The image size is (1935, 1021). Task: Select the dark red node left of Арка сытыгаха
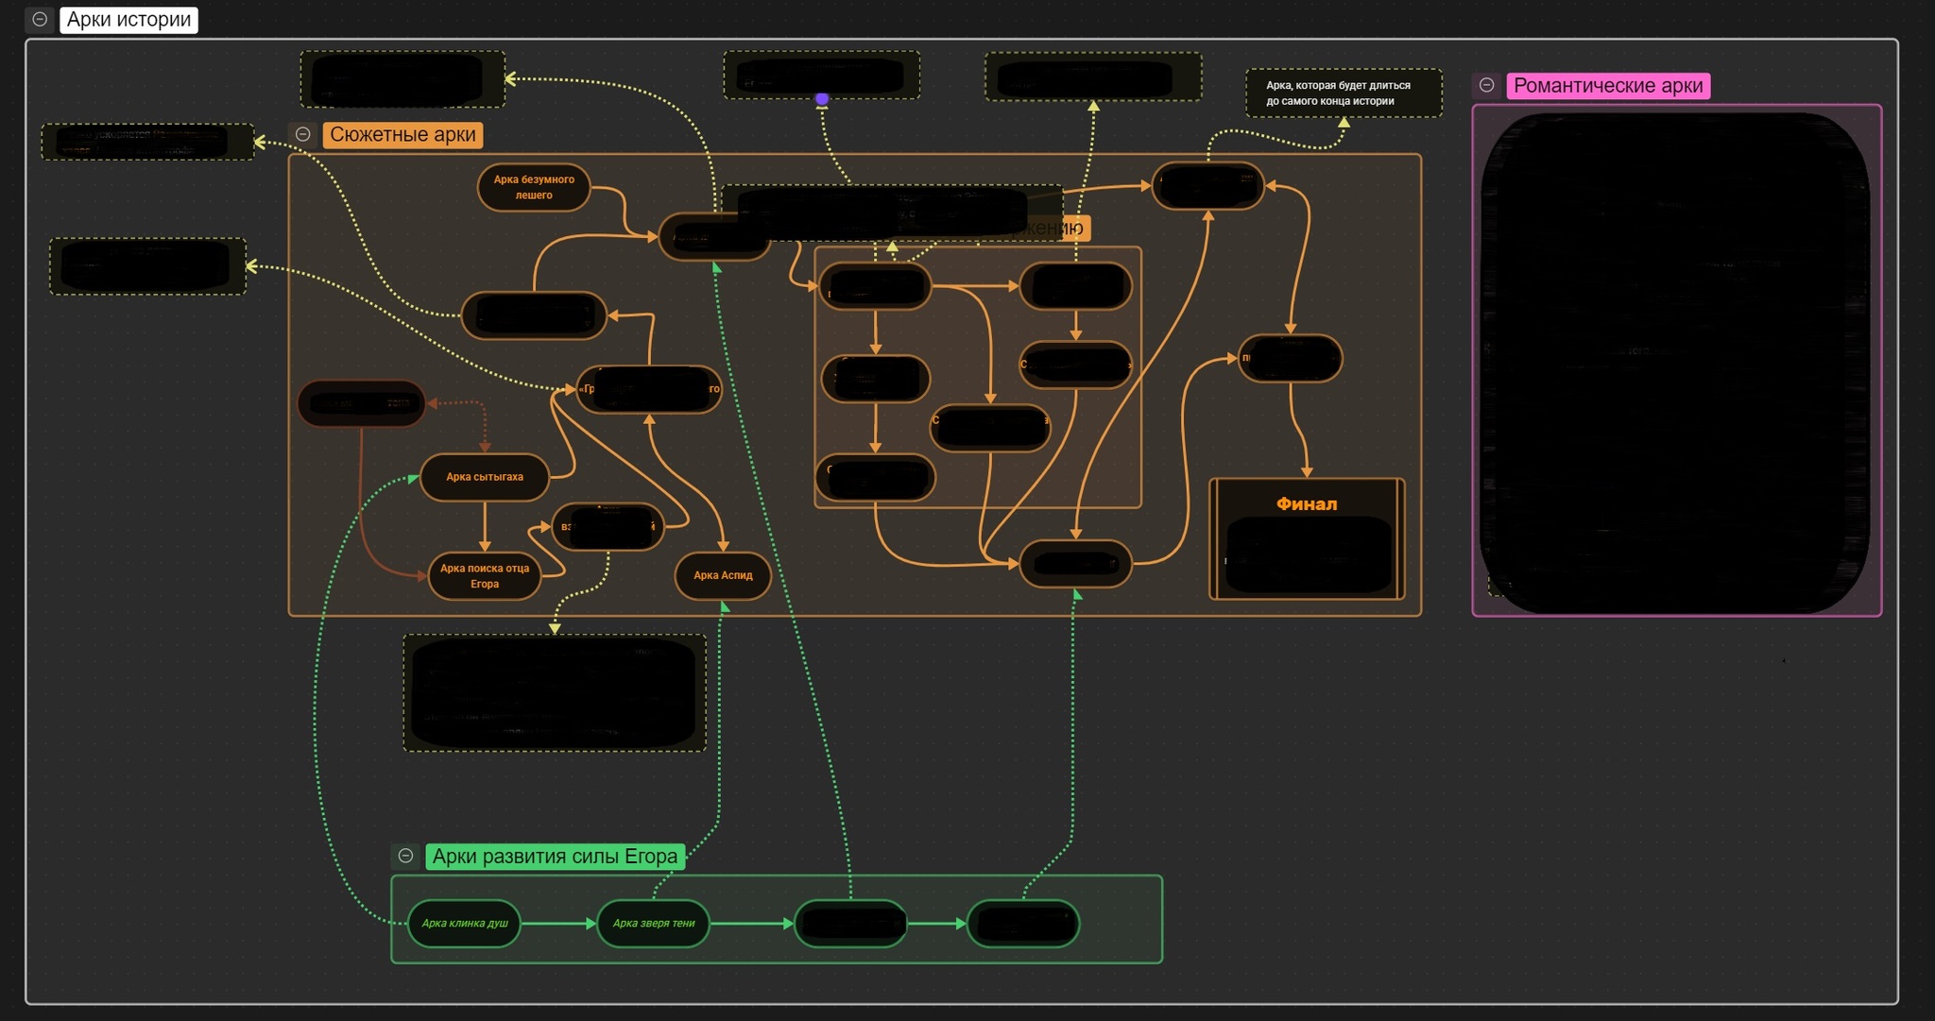click(362, 403)
